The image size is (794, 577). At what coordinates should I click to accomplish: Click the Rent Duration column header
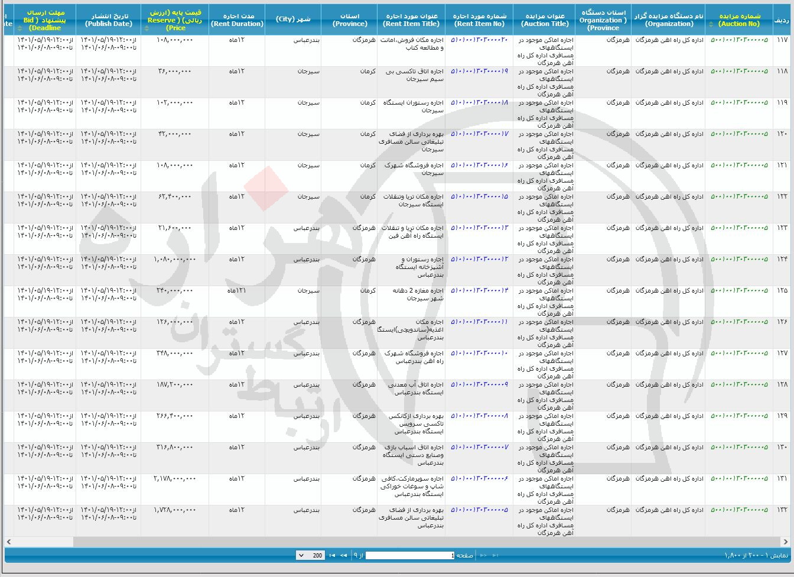pos(237,20)
